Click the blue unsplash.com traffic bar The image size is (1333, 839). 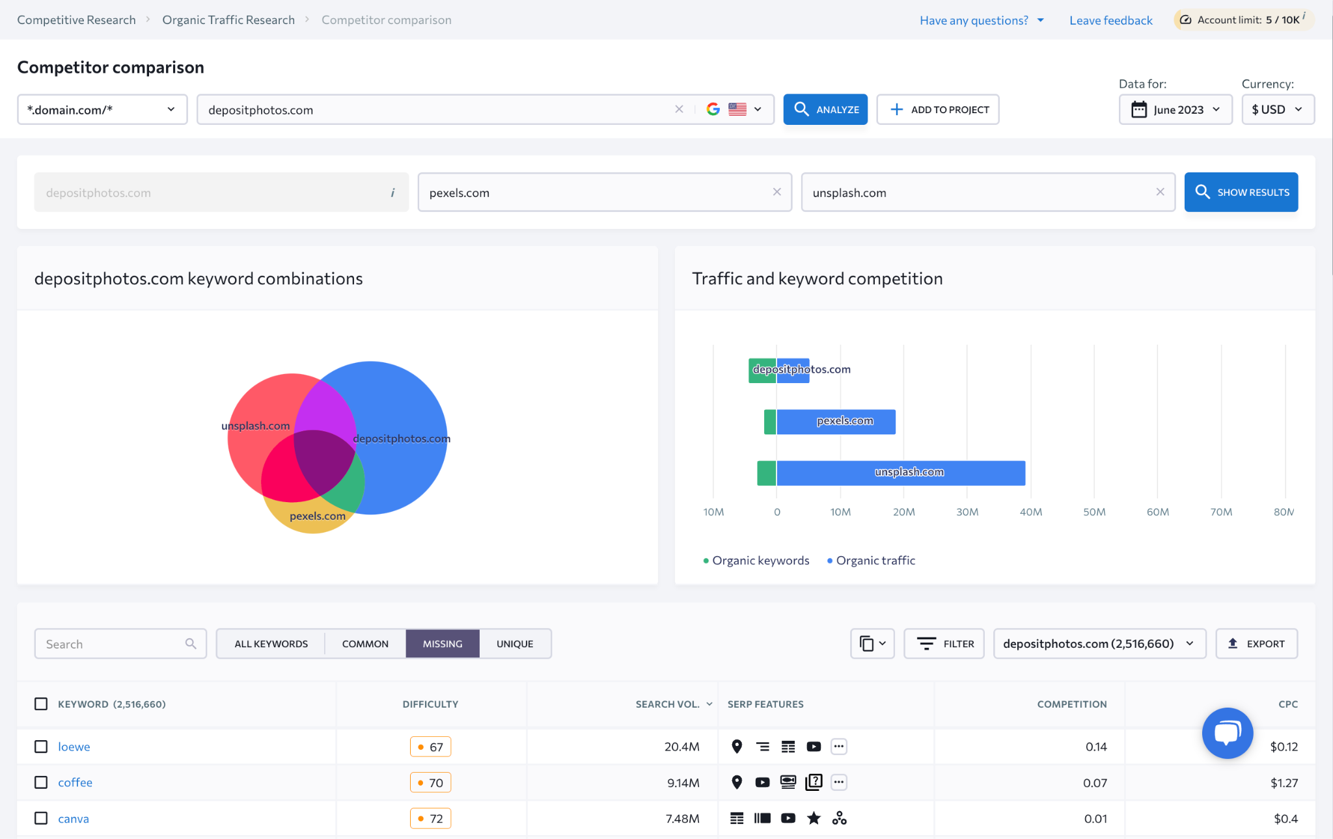pos(901,473)
